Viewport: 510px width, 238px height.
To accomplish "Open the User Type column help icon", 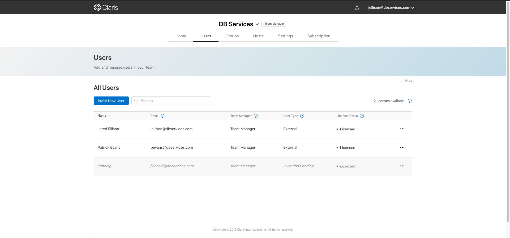I will click(x=302, y=116).
